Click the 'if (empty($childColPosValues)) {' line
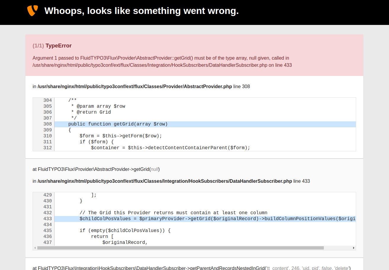Viewport: 389px width, 270px height. click(x=125, y=231)
